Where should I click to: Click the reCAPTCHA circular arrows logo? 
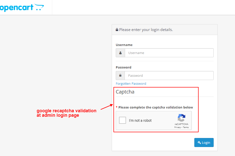(182, 118)
